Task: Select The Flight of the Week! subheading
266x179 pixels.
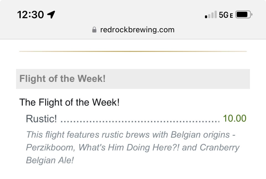Action: pos(69,102)
